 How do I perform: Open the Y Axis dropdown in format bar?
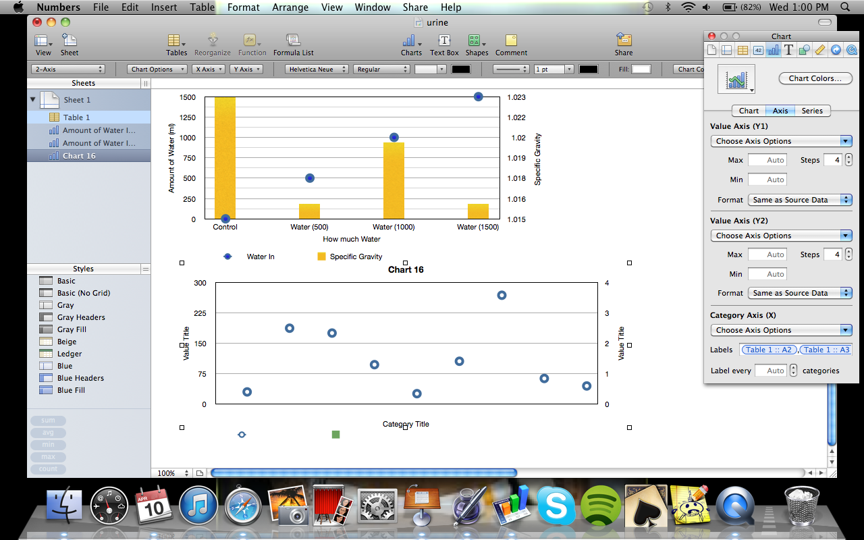point(246,69)
